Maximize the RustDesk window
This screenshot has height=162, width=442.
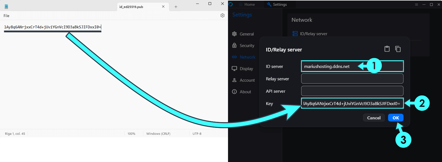[x=431, y=4]
